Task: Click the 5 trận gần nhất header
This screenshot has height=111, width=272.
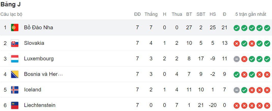Action: tap(251, 14)
